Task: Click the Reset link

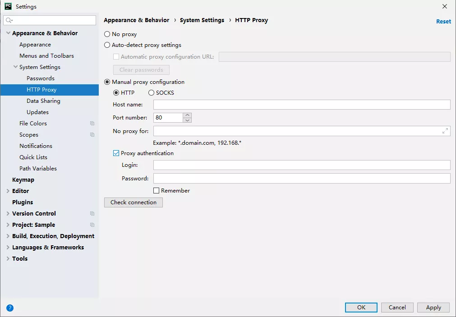Action: point(443,21)
